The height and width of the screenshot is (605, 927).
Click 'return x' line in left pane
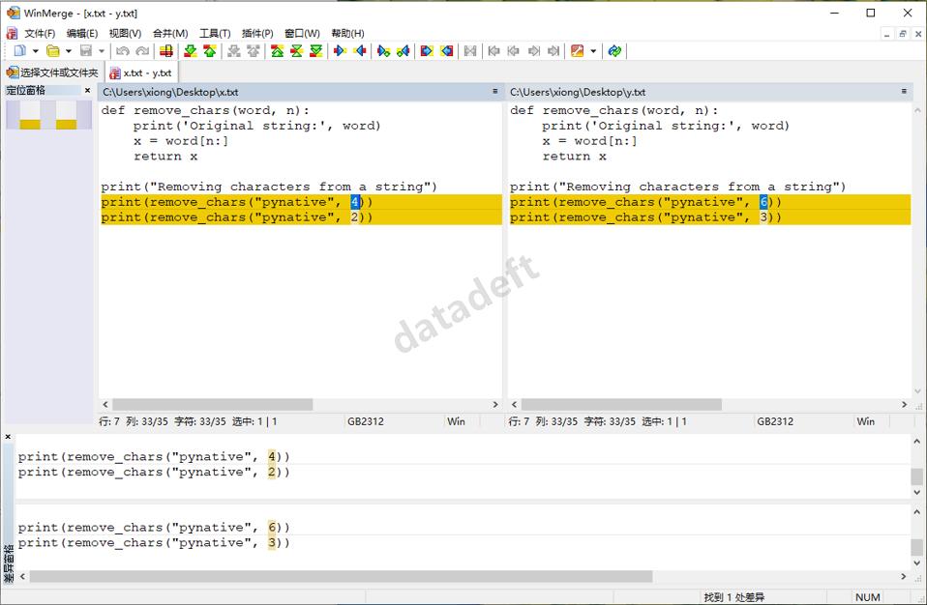[165, 157]
